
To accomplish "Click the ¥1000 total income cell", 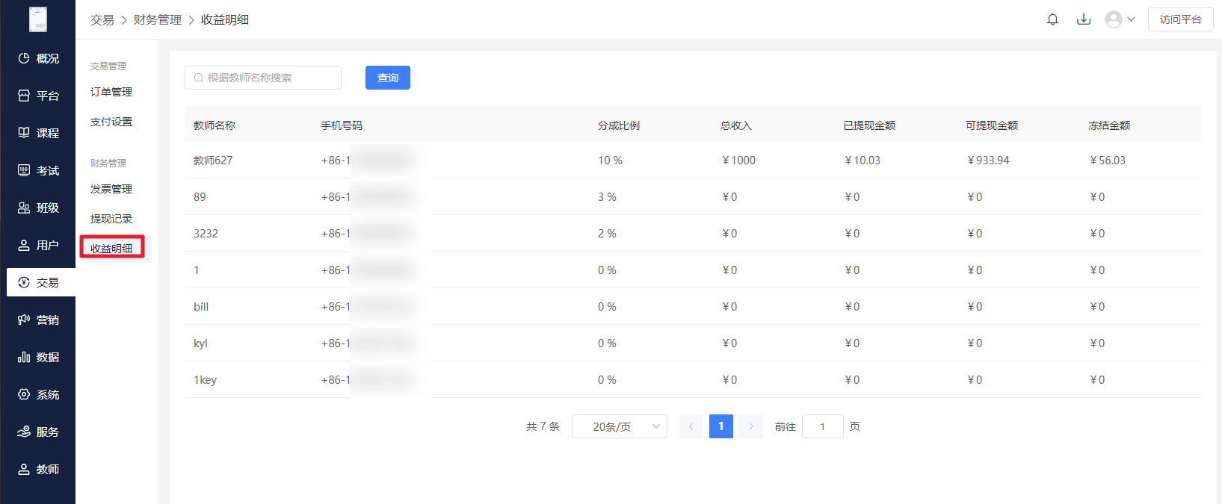I will (x=739, y=161).
